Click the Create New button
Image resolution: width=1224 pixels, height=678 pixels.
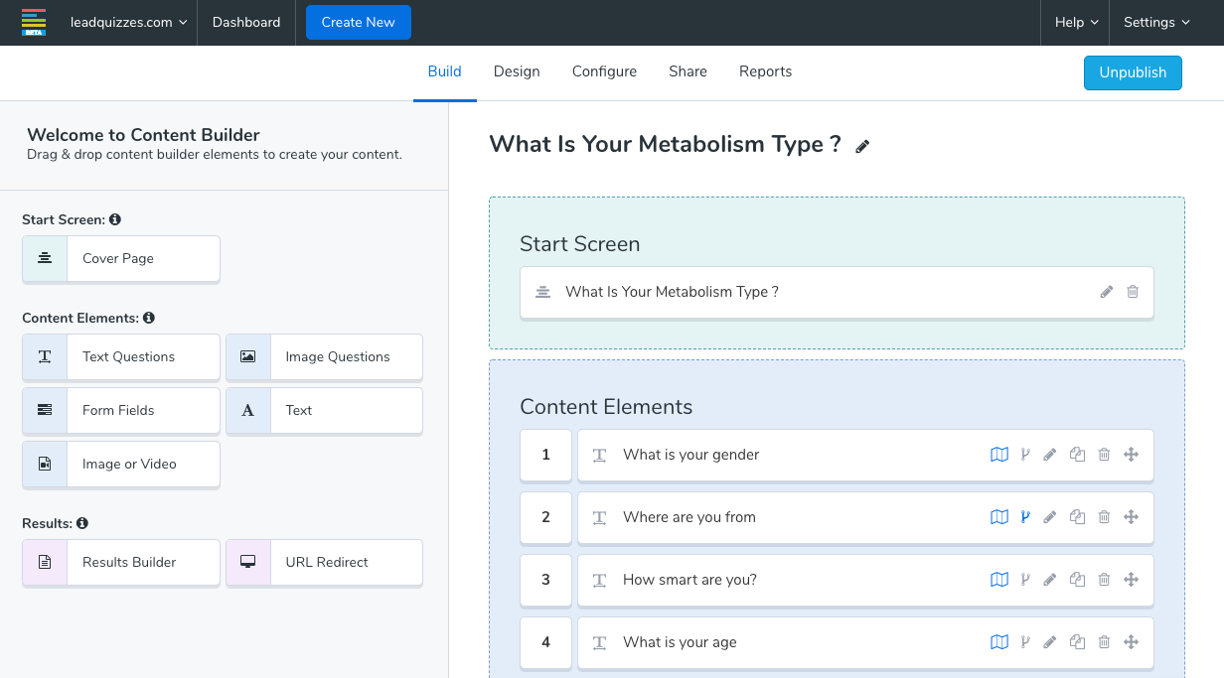[358, 22]
